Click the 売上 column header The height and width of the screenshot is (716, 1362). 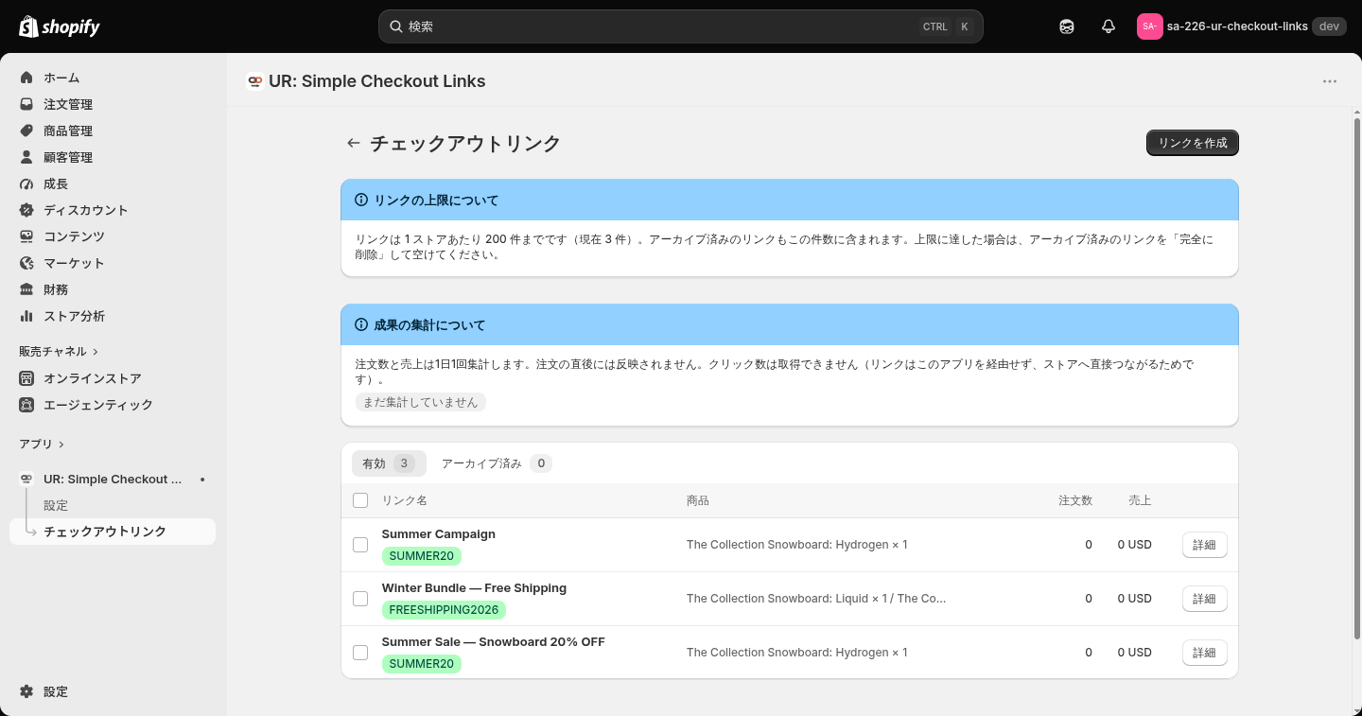pyautogui.click(x=1140, y=500)
